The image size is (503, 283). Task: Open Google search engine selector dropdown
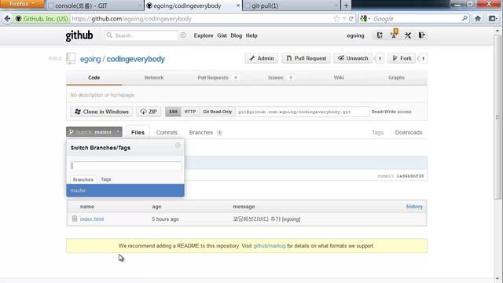(x=365, y=19)
